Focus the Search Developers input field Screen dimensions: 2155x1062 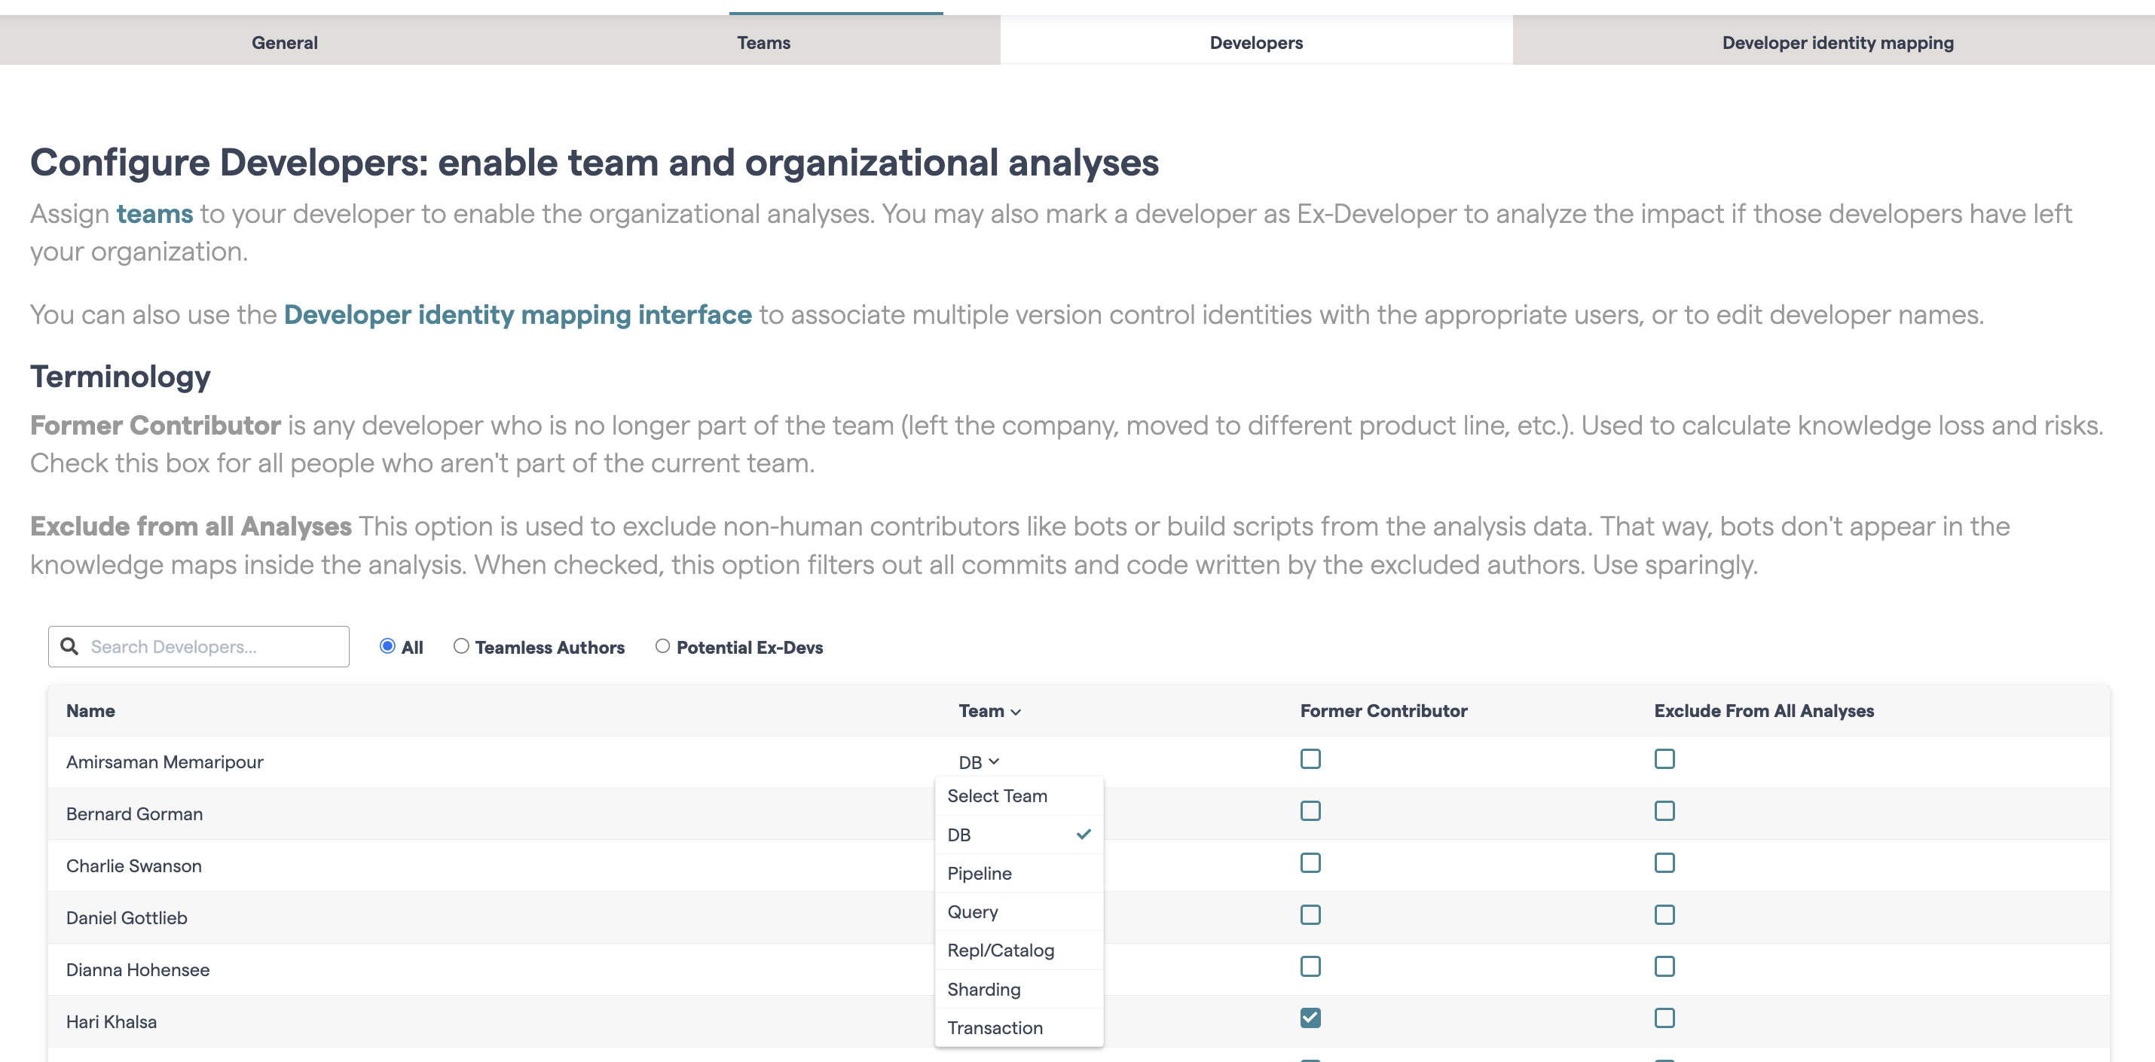(213, 646)
